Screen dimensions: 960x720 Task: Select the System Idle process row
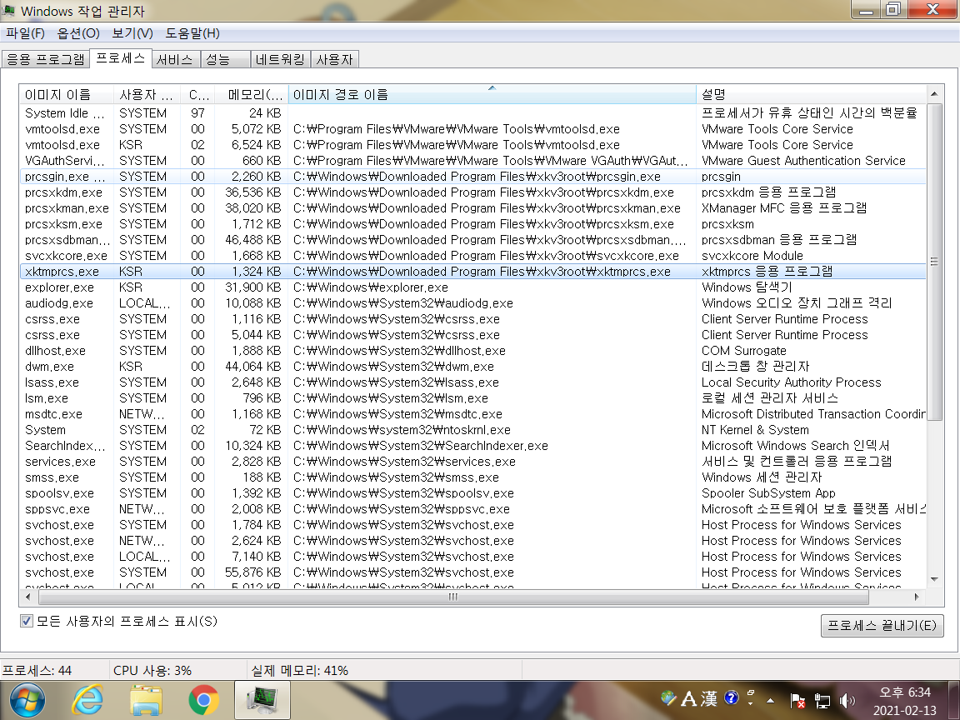coord(472,113)
